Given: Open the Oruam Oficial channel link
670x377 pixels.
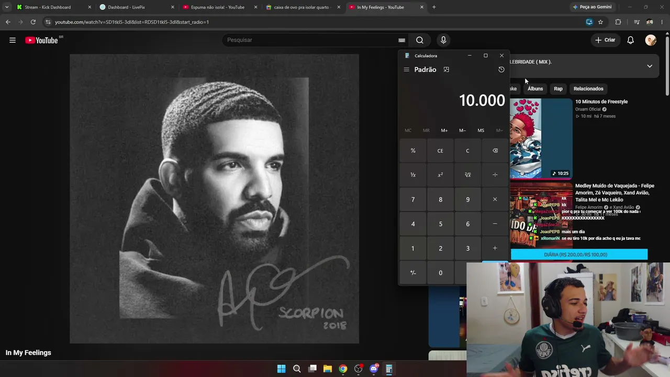Looking at the screenshot, I should tap(588, 109).
